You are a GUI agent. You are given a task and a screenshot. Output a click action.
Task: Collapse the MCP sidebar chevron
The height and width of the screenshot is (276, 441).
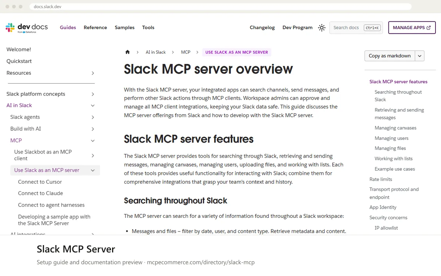click(x=93, y=141)
